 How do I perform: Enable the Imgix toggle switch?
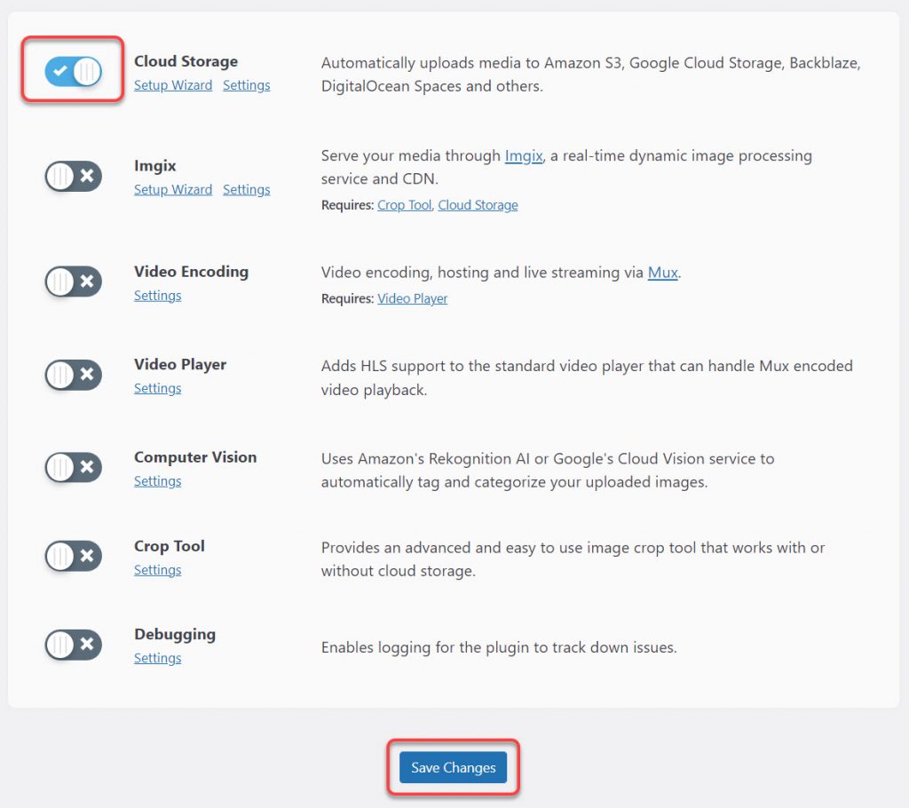pos(73,176)
